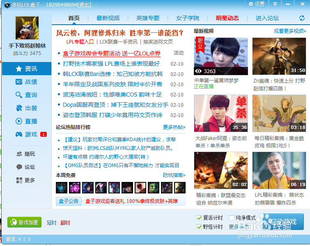Open news 盒子游戏微会专题活动 送一亿LOL点券

coord(112,53)
